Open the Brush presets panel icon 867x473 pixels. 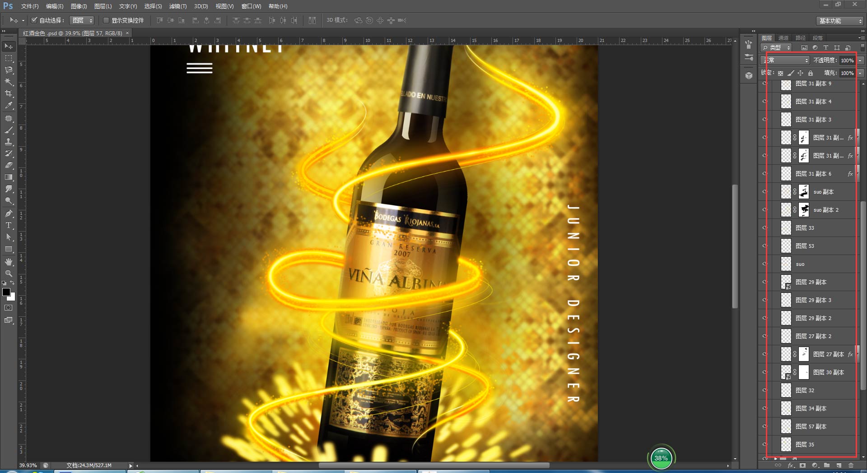[749, 57]
